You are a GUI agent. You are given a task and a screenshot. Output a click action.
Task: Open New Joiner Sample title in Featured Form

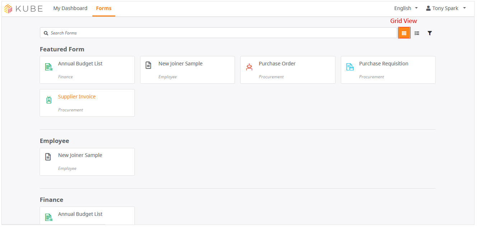pyautogui.click(x=181, y=64)
